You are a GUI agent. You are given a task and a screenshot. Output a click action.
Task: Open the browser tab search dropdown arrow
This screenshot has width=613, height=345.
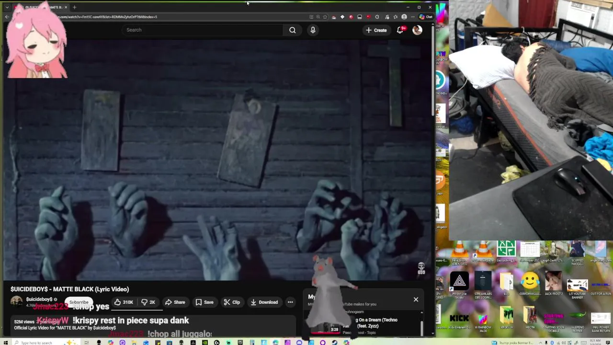tap(7, 7)
